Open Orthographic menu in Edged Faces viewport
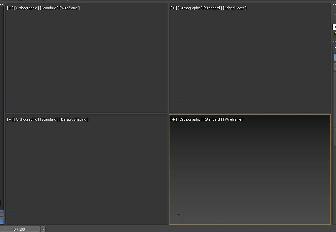 click(x=190, y=8)
